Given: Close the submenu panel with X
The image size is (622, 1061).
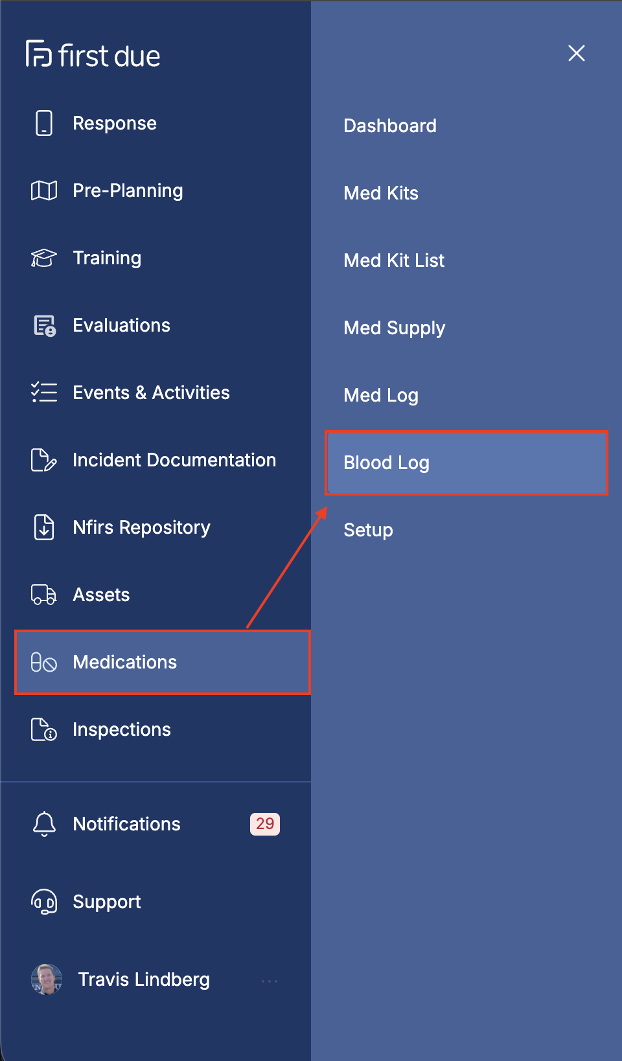Looking at the screenshot, I should click(577, 53).
